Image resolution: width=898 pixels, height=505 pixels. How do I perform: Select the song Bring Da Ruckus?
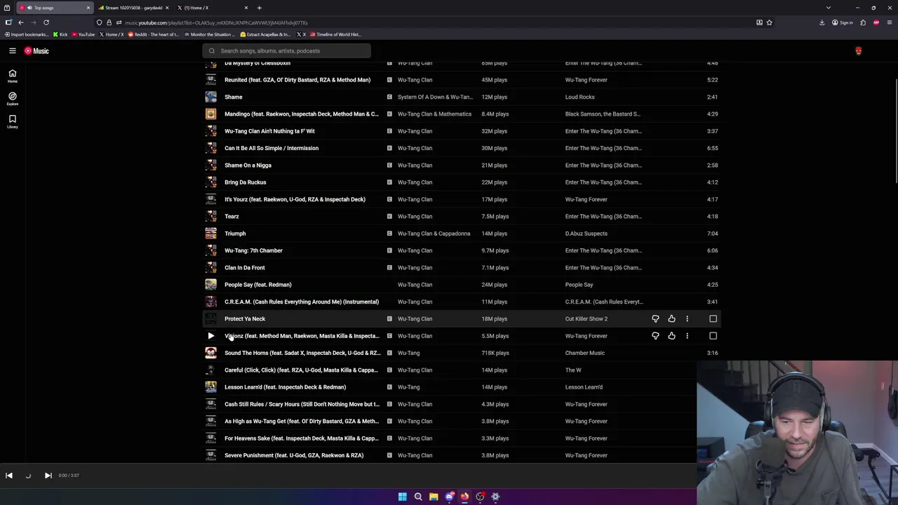tap(245, 182)
